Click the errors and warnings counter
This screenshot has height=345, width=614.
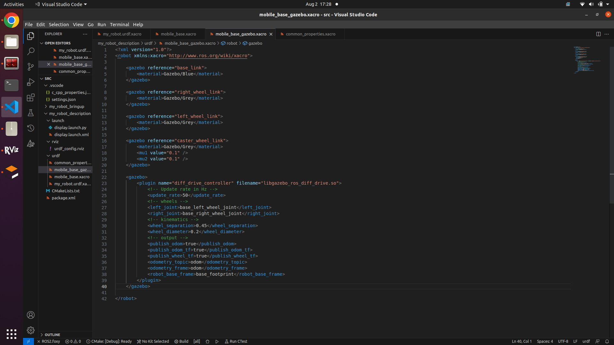coord(73,341)
